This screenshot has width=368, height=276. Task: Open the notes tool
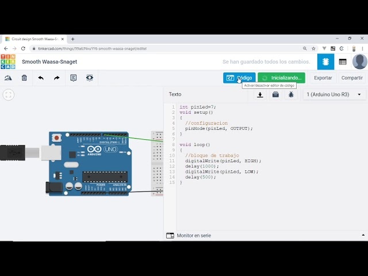click(74, 78)
